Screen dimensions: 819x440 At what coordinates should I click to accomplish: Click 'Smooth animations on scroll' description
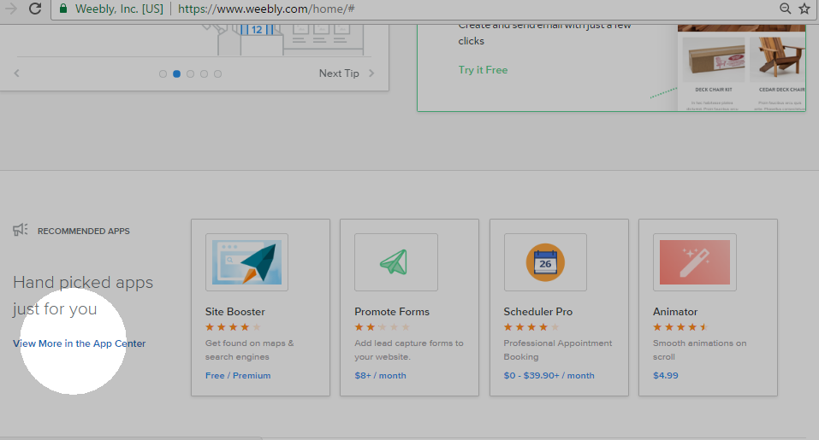[x=700, y=349]
